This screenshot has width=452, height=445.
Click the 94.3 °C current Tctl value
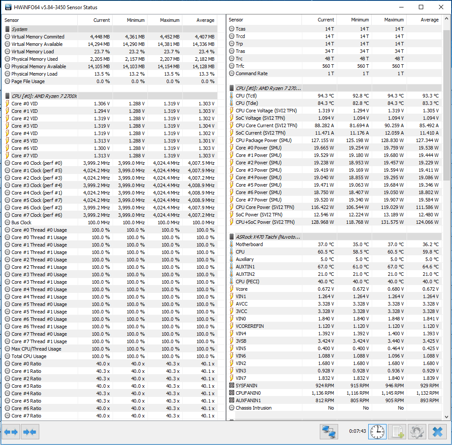coord(326,96)
